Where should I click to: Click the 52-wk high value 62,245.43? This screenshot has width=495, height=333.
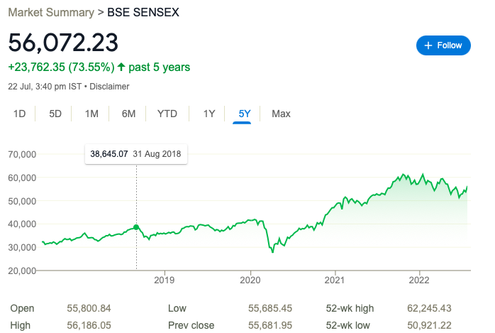(x=429, y=308)
